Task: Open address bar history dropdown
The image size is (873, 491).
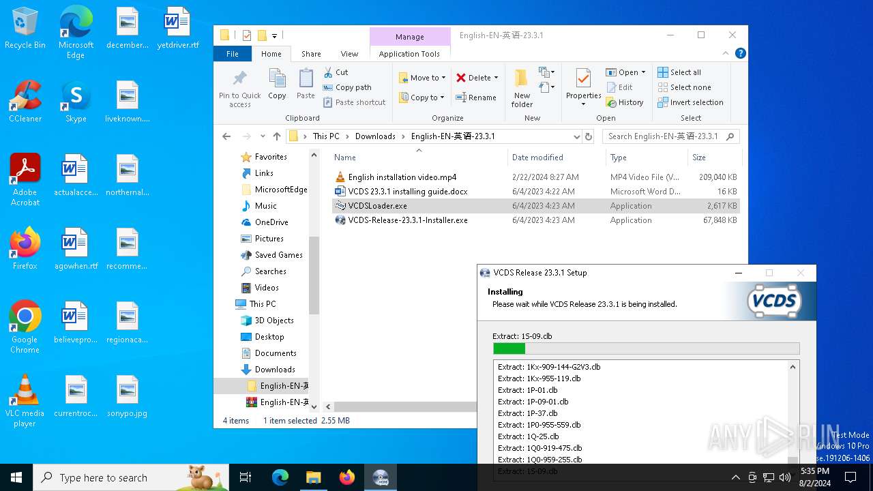Action: pyautogui.click(x=577, y=136)
